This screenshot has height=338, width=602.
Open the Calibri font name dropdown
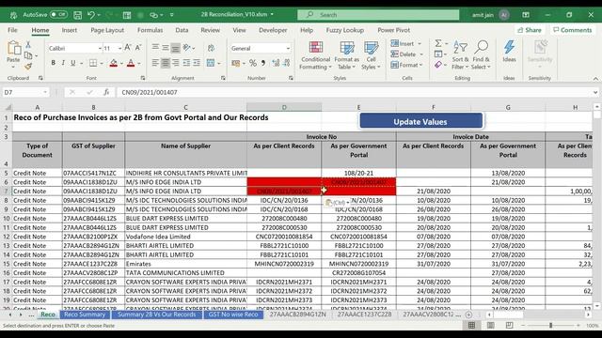point(100,48)
